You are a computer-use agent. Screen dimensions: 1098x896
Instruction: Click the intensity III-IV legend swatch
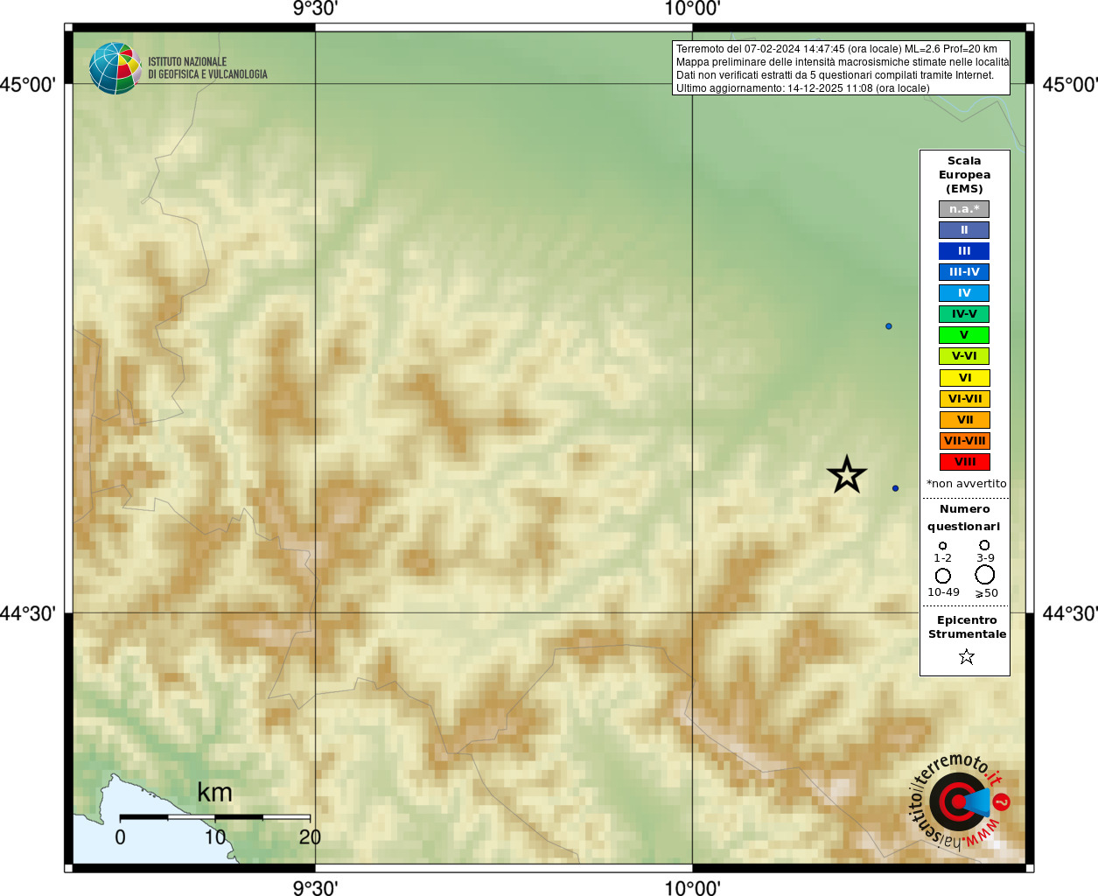pos(964,272)
